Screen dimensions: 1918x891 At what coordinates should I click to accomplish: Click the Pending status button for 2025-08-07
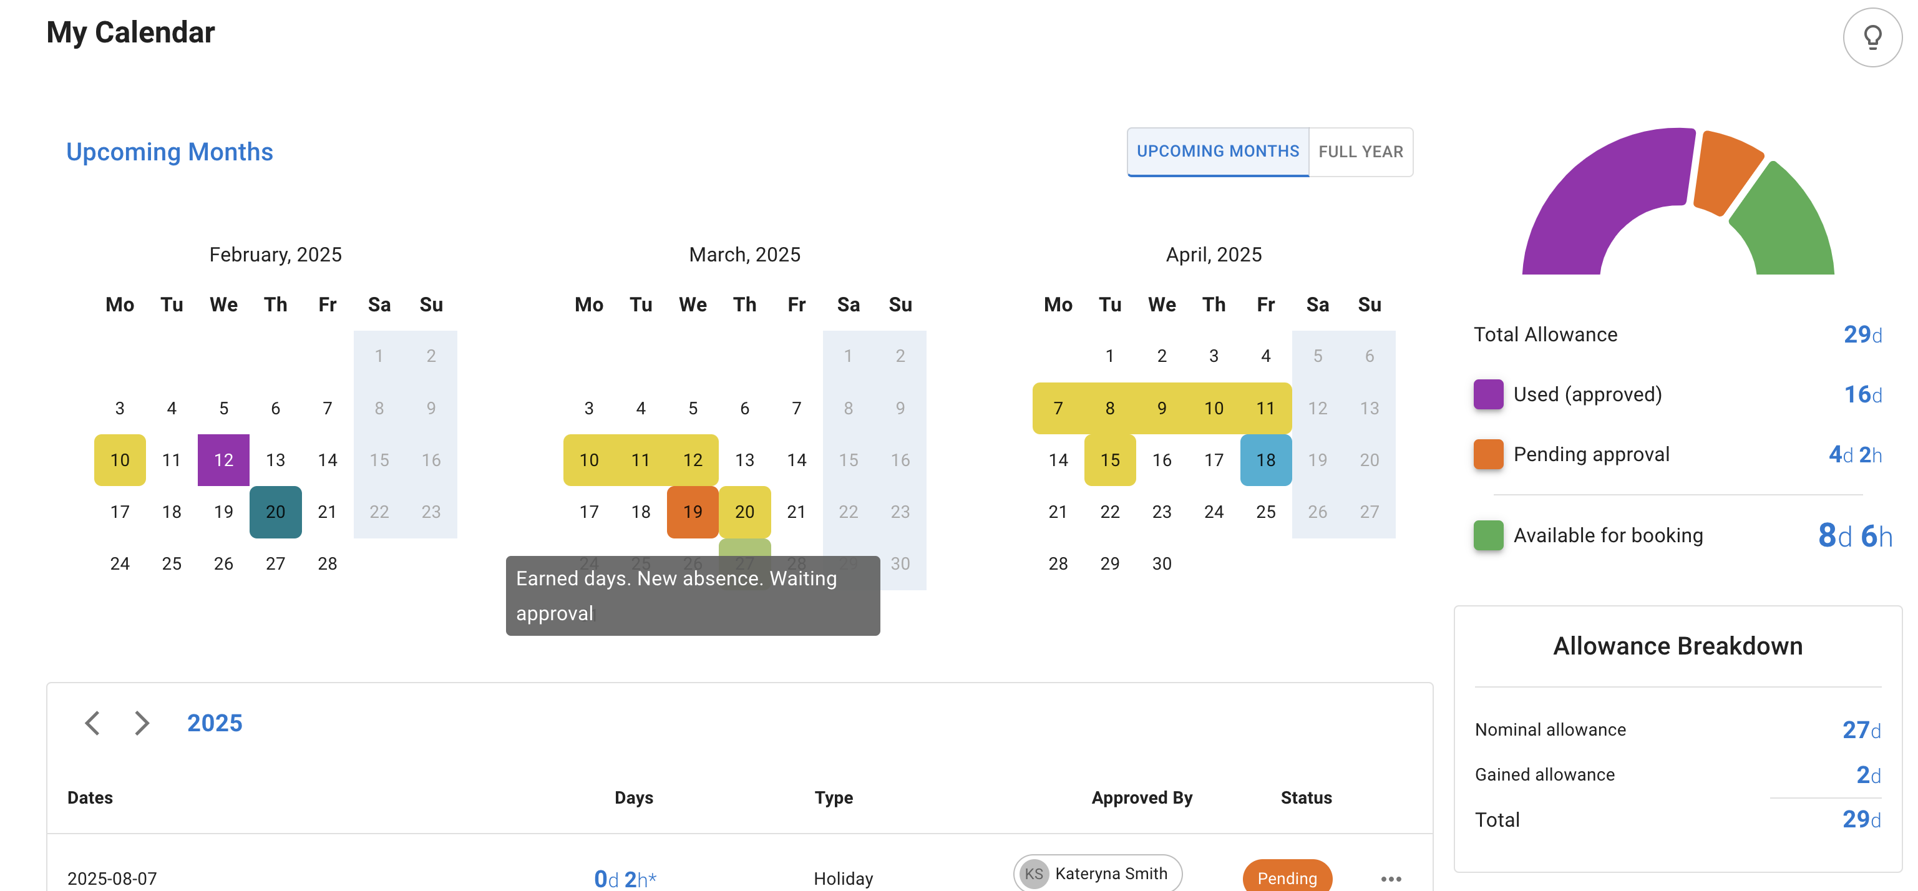1287,878
